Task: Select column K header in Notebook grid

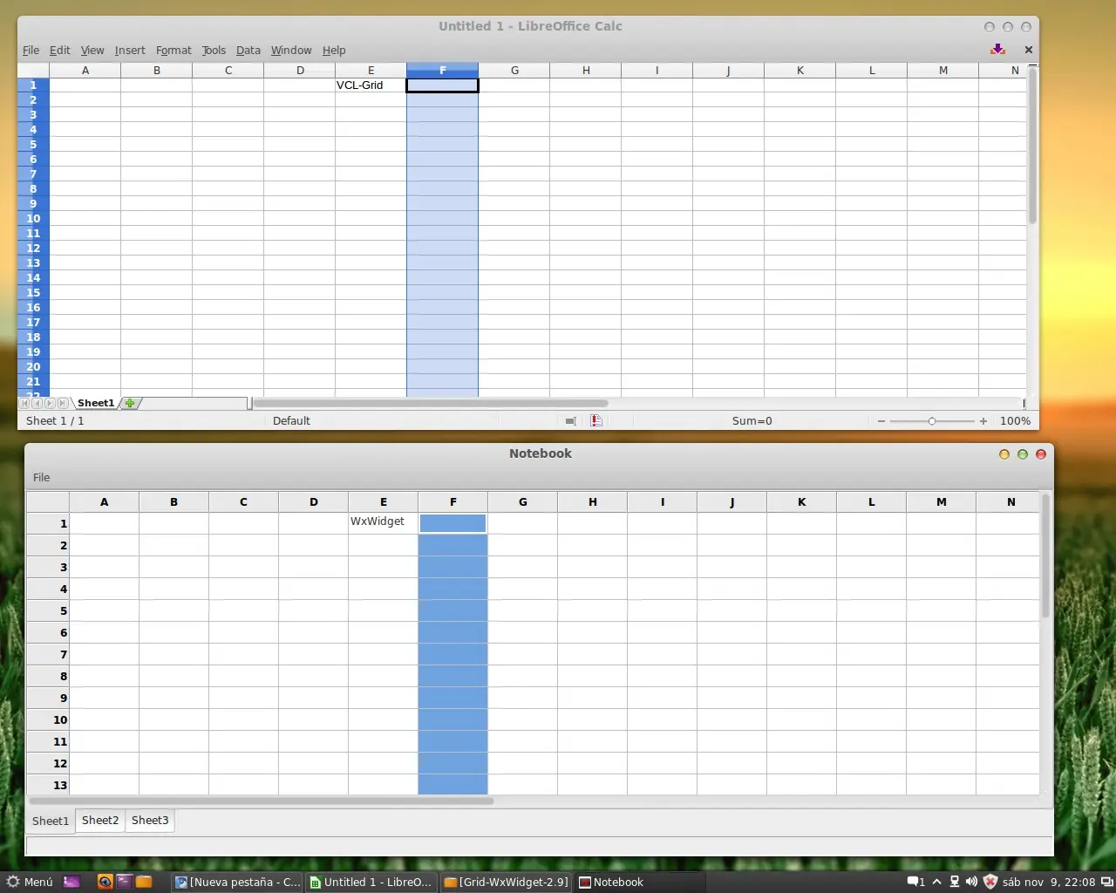Action: pyautogui.click(x=801, y=501)
